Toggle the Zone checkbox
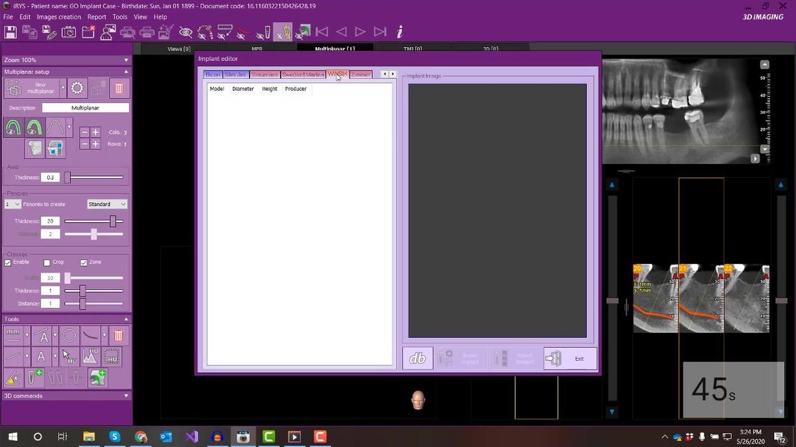This screenshot has height=447, width=796. (x=84, y=263)
